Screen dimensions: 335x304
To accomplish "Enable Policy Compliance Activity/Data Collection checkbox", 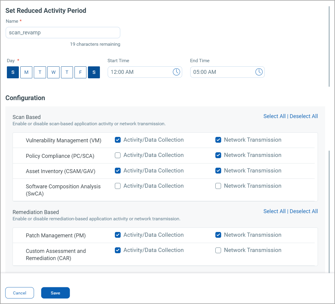I will [118, 155].
